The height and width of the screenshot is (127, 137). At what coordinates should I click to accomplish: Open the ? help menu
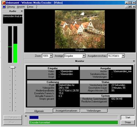(x=36, y=7)
